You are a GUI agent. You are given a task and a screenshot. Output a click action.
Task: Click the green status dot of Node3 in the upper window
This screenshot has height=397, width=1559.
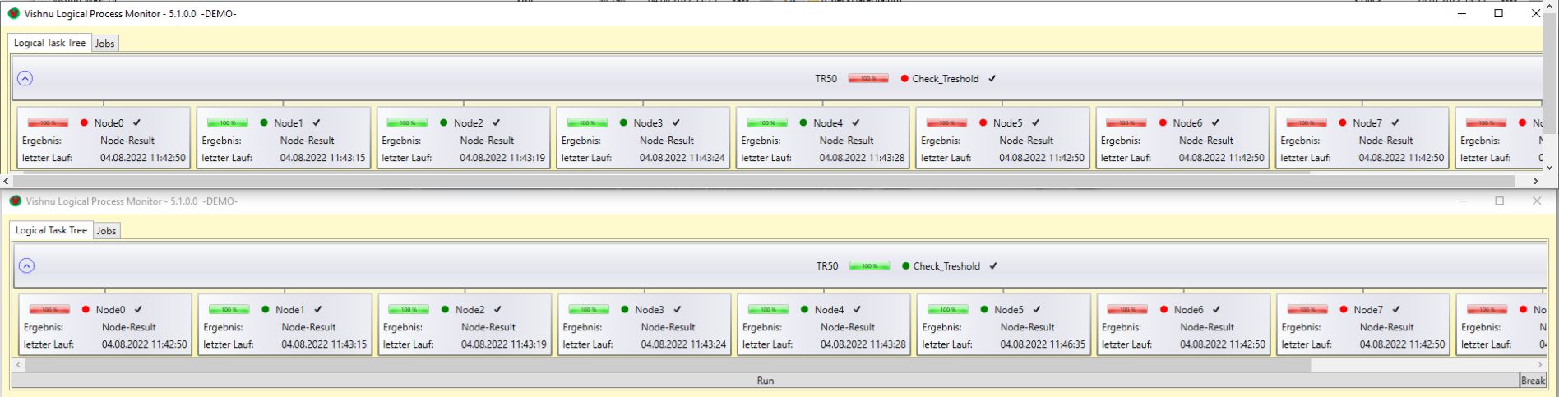[623, 123]
